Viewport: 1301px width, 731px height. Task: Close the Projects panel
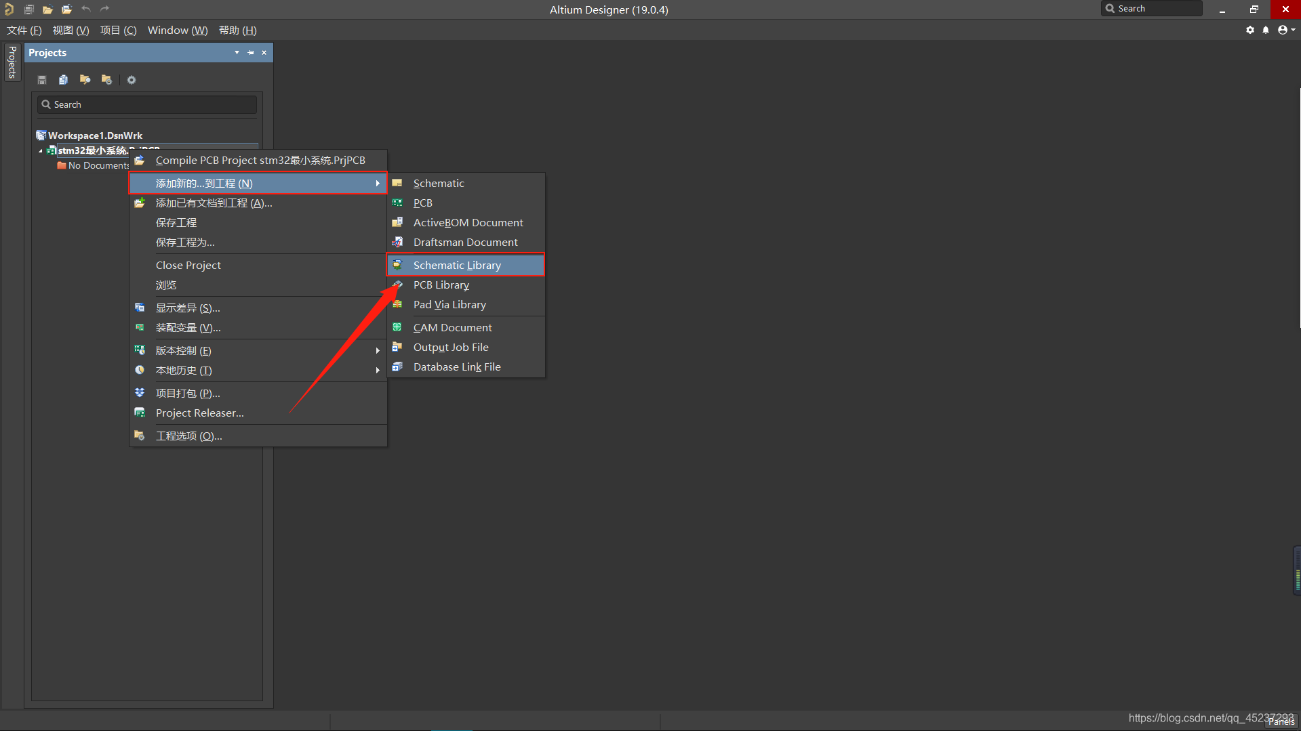click(x=264, y=53)
